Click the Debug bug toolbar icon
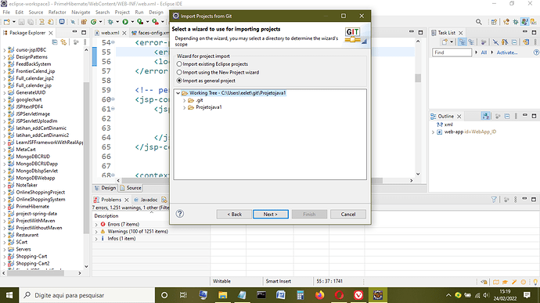540x303 pixels. (110, 22)
